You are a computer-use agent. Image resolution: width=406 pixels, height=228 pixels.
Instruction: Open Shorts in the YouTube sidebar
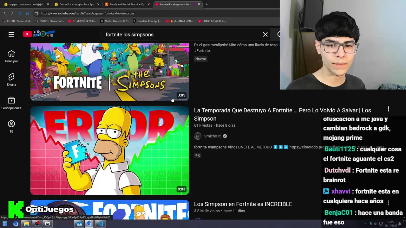tap(11, 80)
